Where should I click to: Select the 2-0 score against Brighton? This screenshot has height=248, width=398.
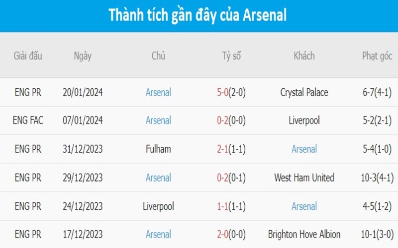[222, 234]
